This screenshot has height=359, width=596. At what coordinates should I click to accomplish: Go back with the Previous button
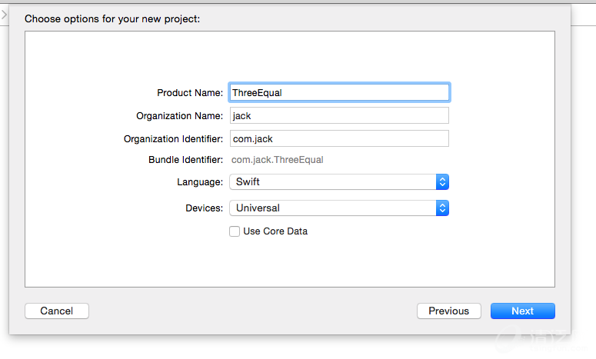coord(448,311)
